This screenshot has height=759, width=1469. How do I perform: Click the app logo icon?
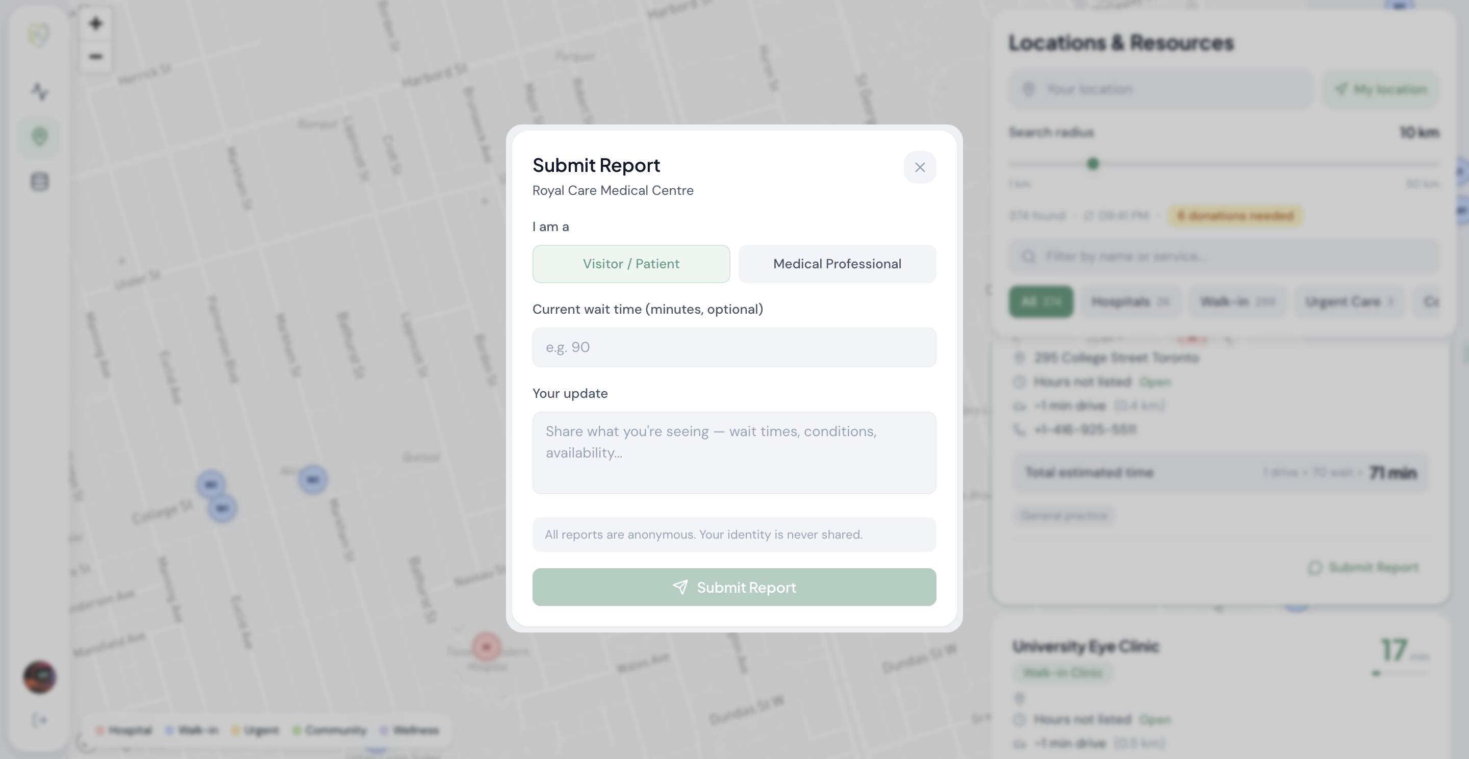tap(39, 35)
